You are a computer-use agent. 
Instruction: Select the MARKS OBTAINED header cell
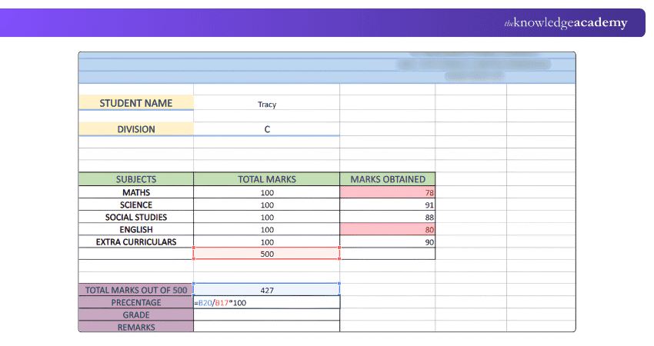(x=388, y=179)
